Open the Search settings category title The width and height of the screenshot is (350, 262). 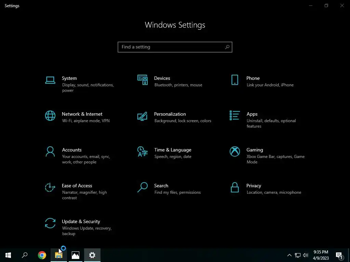pos(161,186)
